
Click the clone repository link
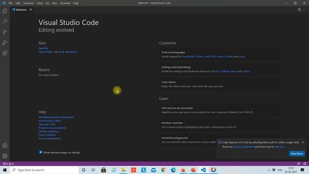[68, 52]
